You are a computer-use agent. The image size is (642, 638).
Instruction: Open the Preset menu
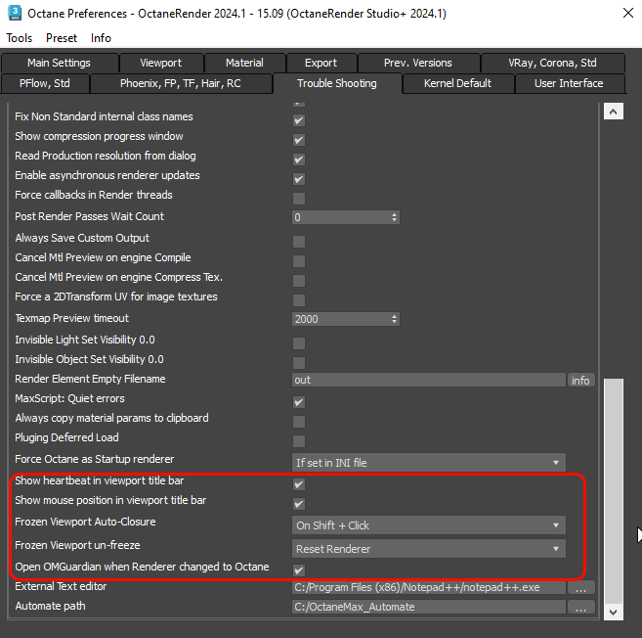pos(62,38)
